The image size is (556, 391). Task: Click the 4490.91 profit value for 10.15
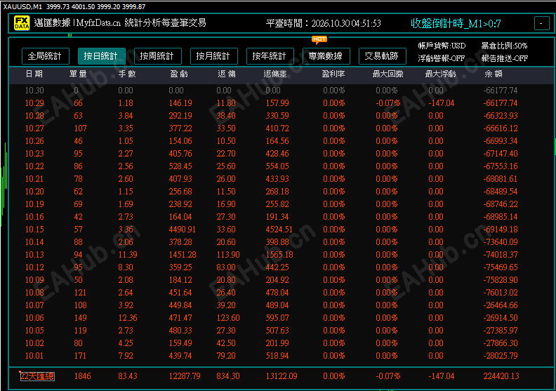point(183,230)
